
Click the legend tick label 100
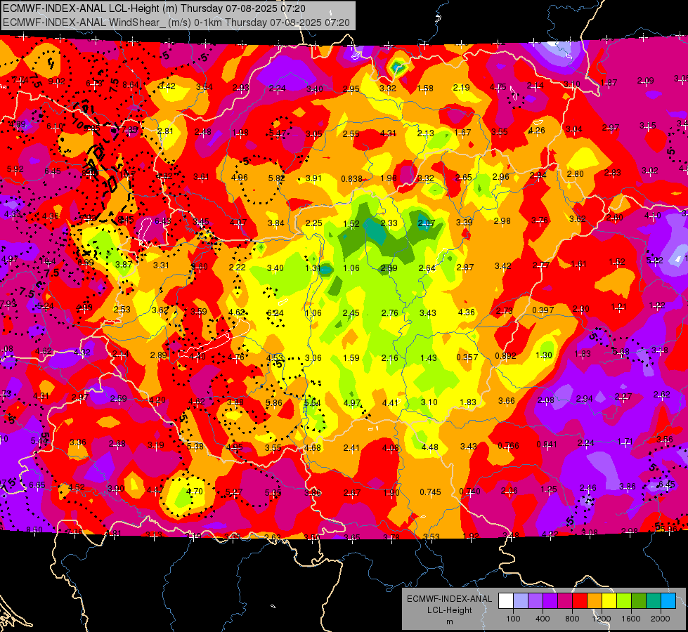coord(513,619)
